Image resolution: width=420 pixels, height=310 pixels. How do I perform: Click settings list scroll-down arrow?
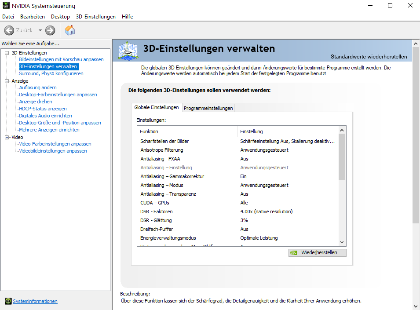[342, 242]
